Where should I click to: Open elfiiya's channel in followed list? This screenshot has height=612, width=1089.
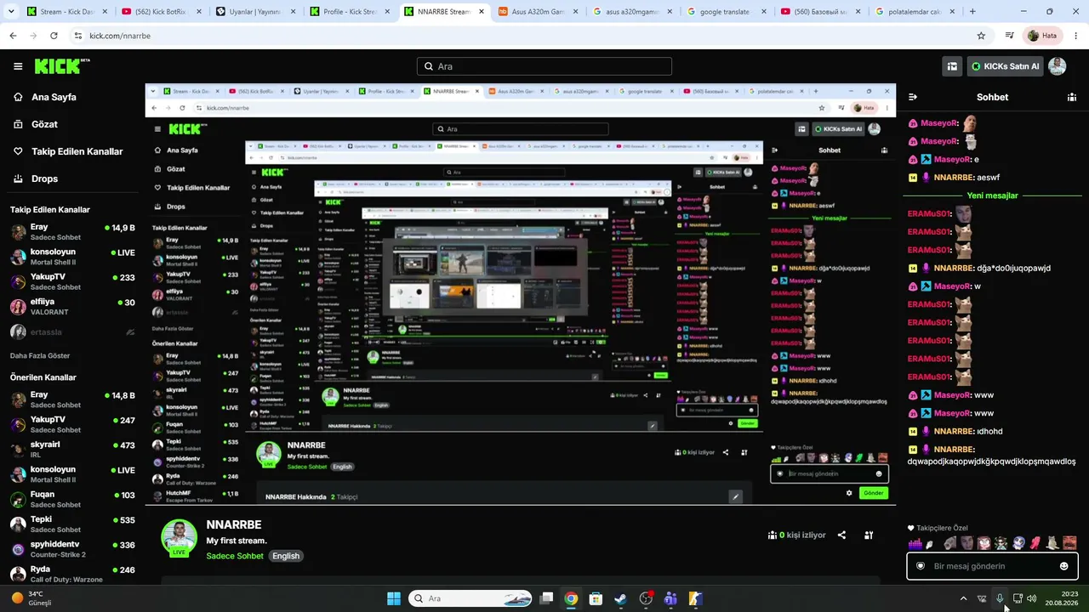tap(71, 307)
